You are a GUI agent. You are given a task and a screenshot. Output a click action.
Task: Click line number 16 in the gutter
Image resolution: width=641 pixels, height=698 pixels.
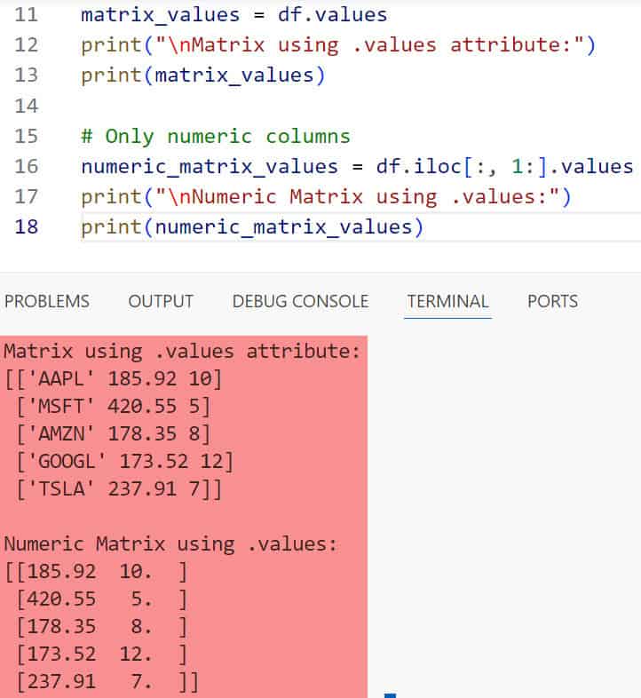click(x=27, y=166)
